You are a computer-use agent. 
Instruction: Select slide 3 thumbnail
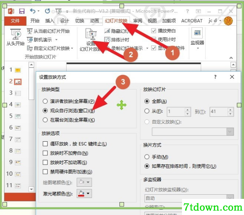(x=18, y=93)
